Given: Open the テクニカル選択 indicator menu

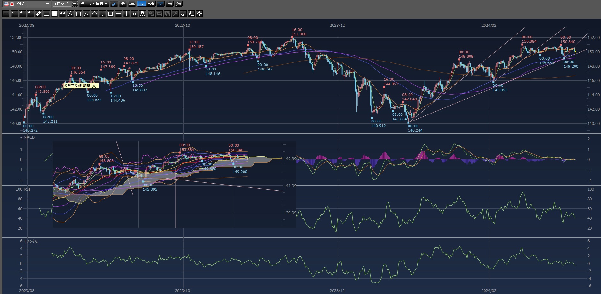Looking at the screenshot, I should (94, 4).
